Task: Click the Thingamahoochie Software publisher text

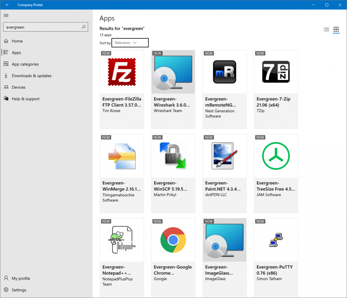Action: [x=118, y=198]
